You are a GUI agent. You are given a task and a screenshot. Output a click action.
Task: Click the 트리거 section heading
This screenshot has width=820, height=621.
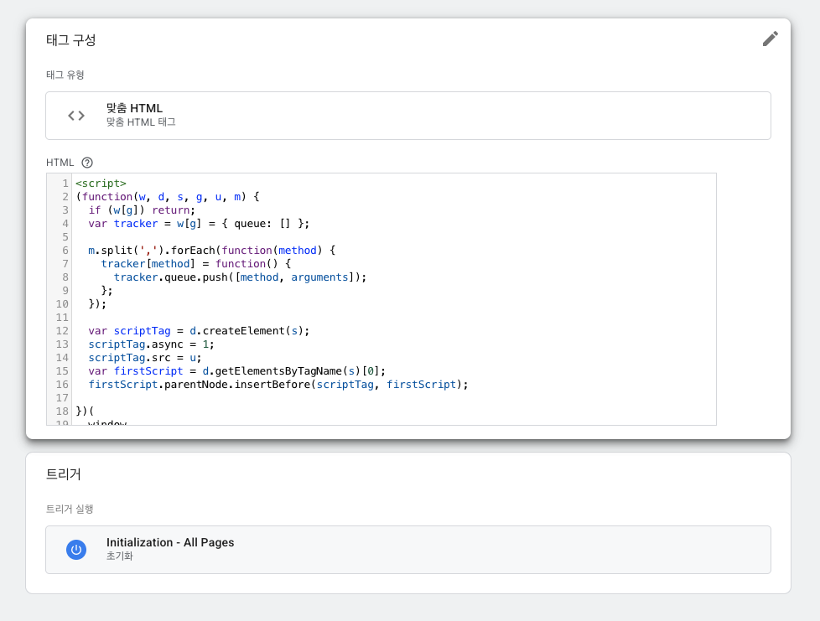click(x=63, y=474)
